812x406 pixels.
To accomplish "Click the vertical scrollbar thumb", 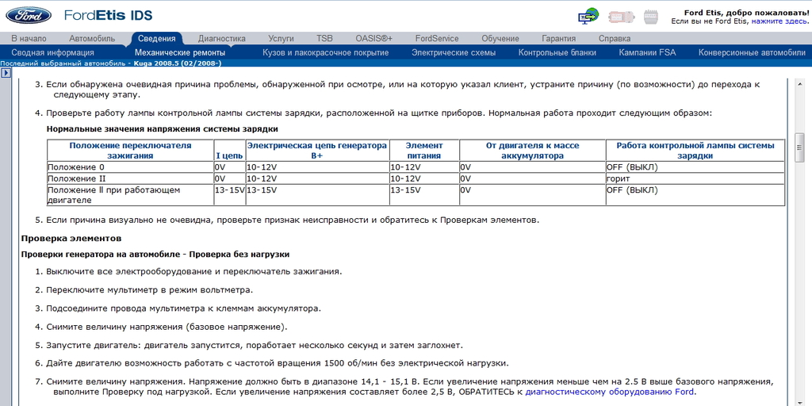I will 800,147.
